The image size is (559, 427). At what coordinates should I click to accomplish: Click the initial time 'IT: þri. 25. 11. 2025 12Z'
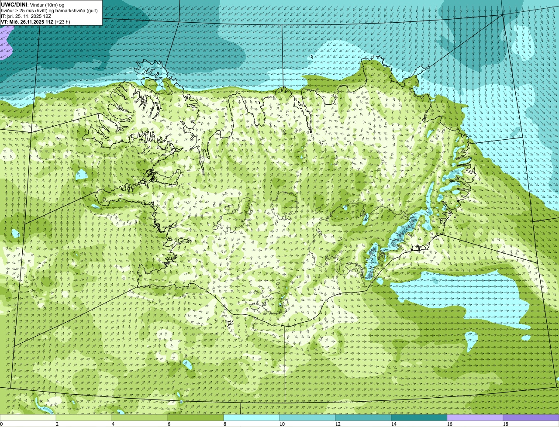pos(26,16)
